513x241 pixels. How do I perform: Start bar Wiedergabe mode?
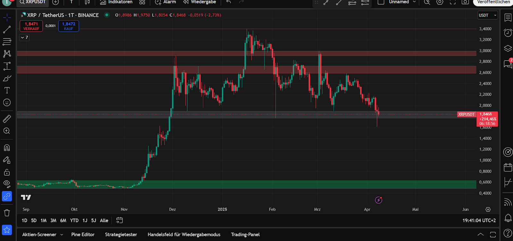(x=199, y=2)
